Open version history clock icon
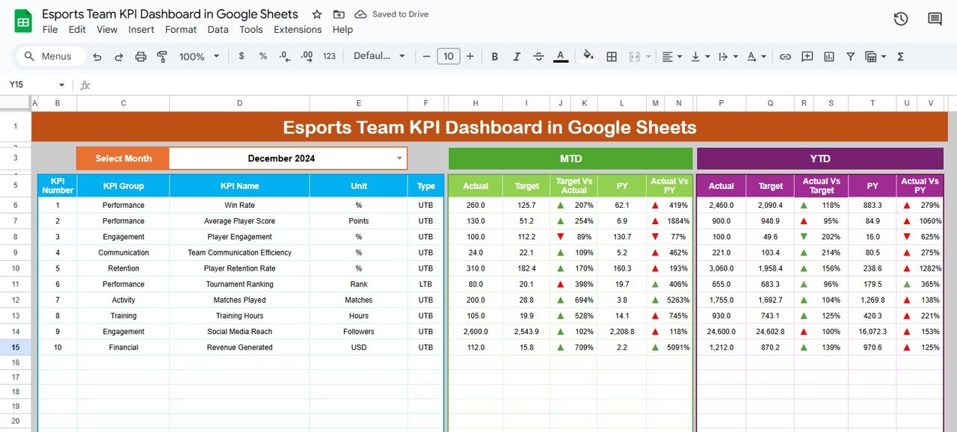This screenshot has width=957, height=432. tap(901, 19)
